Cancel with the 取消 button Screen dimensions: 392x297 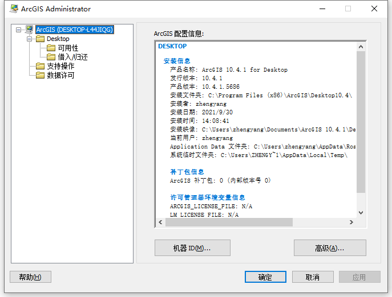[x=313, y=277]
